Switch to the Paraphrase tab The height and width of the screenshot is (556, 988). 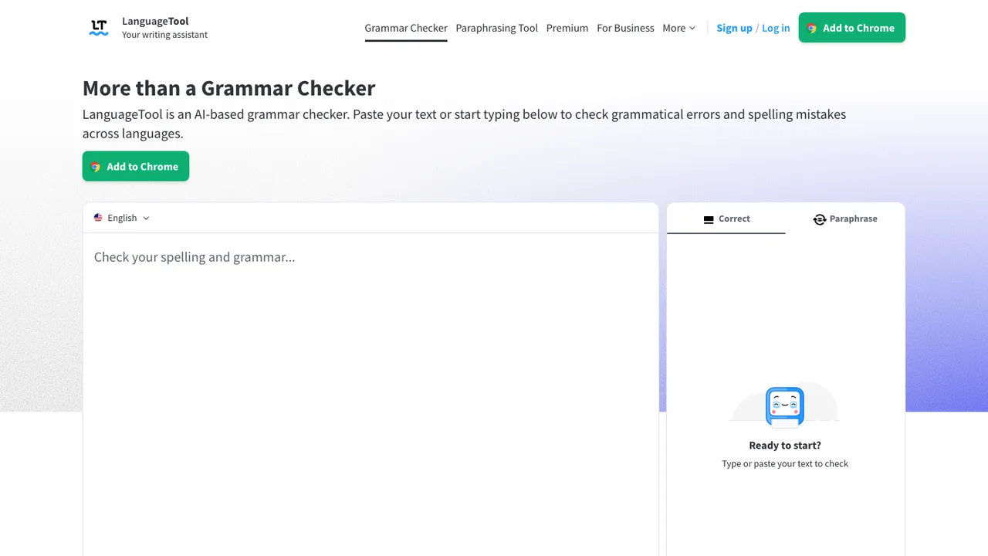click(845, 219)
